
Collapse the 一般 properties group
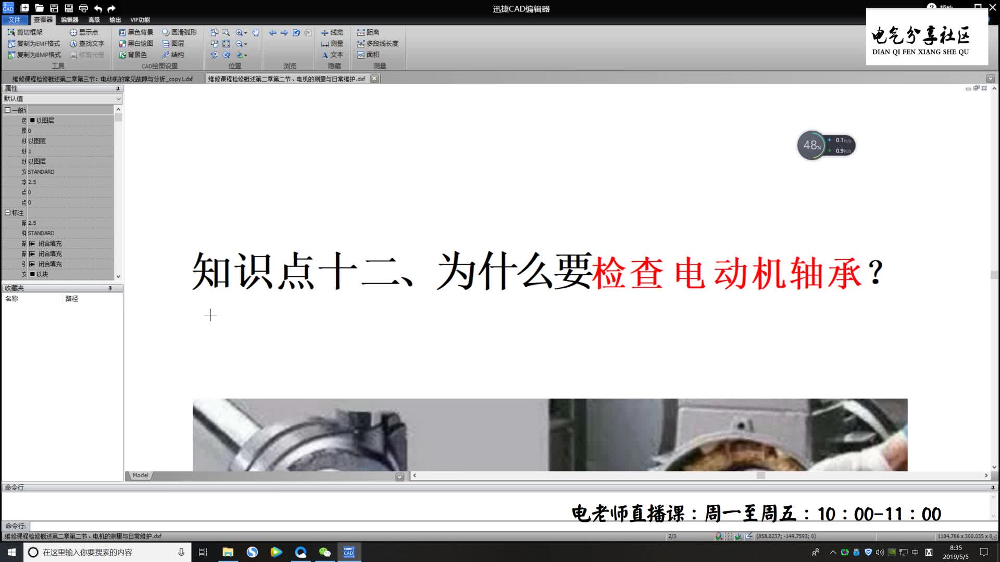tap(7, 110)
